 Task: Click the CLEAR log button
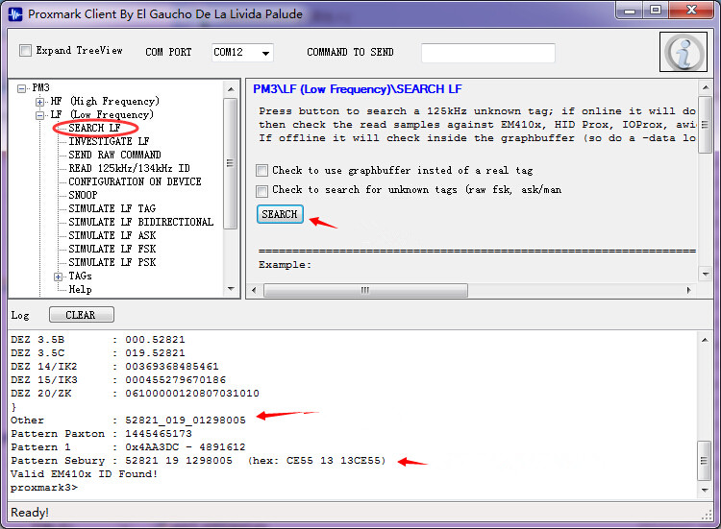pyautogui.click(x=82, y=315)
